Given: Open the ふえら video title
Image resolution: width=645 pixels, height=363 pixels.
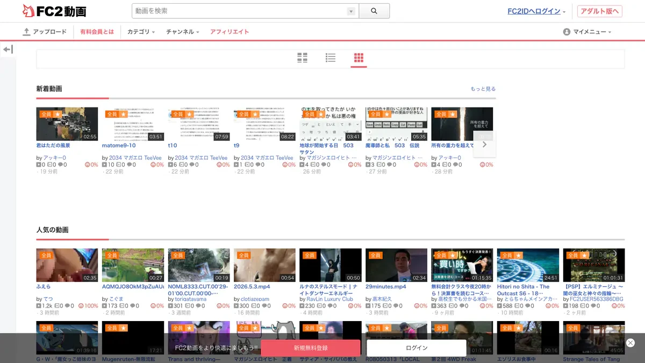Looking at the screenshot, I should pos(44,287).
